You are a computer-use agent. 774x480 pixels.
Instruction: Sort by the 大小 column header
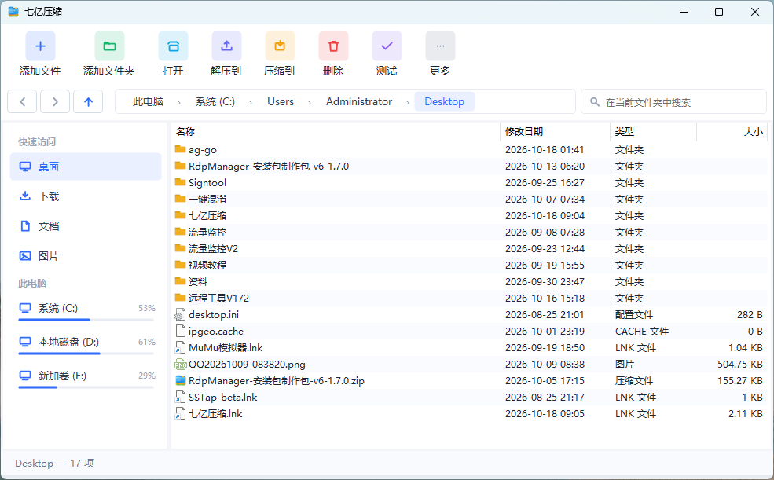point(732,132)
